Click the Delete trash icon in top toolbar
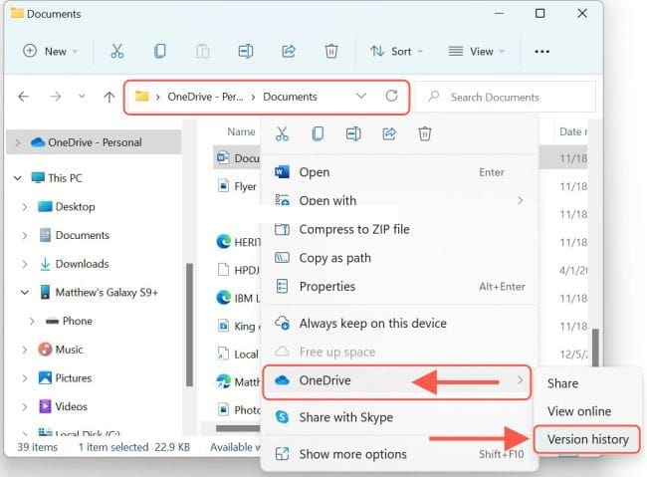647x477 pixels. [x=331, y=51]
